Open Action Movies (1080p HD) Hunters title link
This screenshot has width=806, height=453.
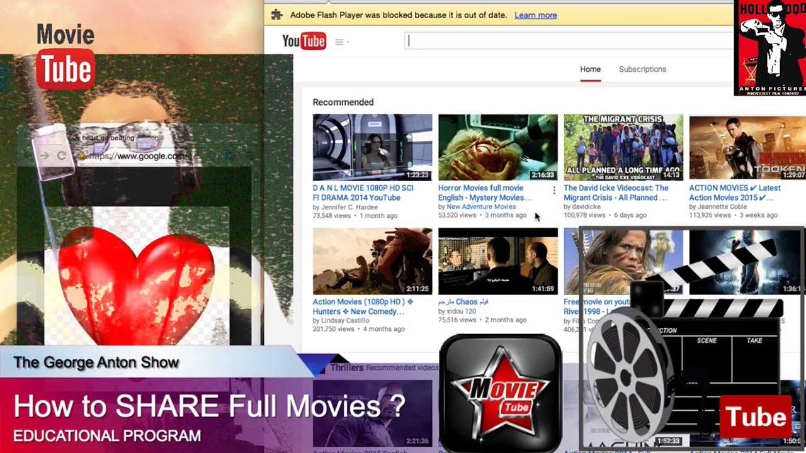pyautogui.click(x=363, y=306)
